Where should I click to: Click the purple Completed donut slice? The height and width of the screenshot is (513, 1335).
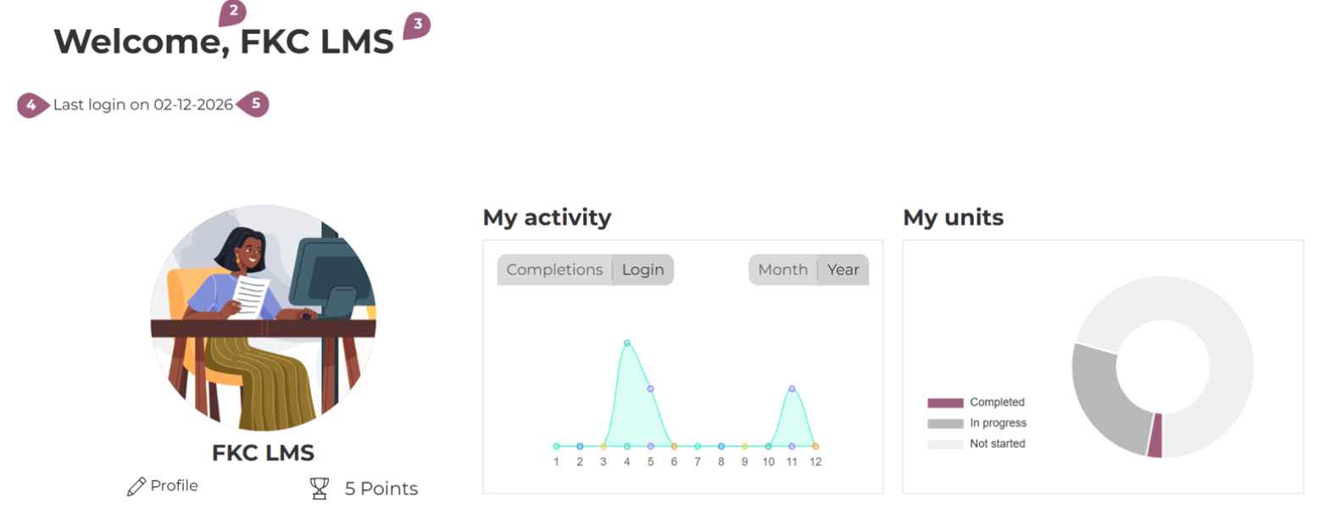click(x=1155, y=436)
